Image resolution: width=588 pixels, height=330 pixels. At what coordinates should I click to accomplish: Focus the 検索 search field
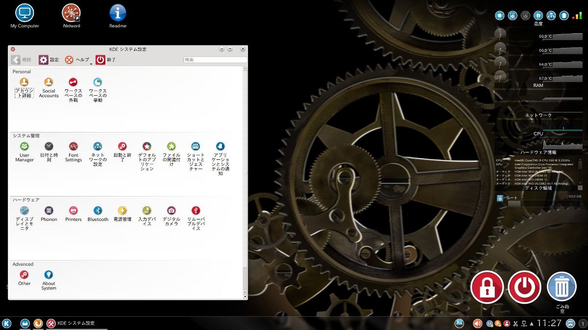215,60
